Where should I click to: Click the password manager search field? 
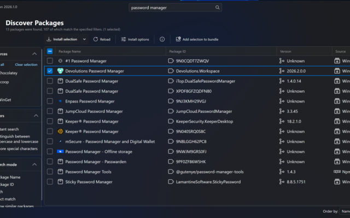pos(175,8)
